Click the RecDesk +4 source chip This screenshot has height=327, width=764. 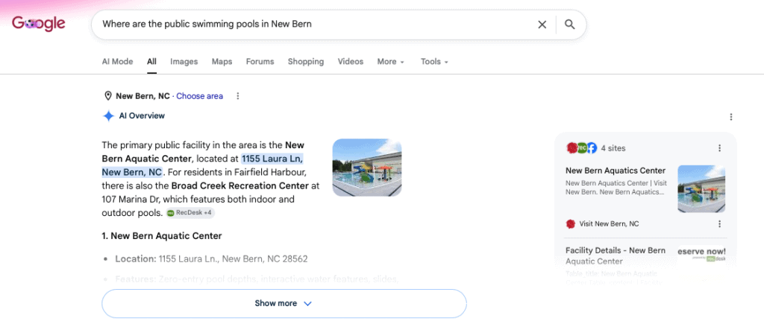pos(190,212)
